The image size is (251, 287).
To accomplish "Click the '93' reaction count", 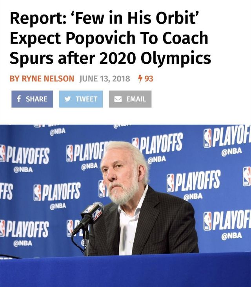I will pos(149,79).
